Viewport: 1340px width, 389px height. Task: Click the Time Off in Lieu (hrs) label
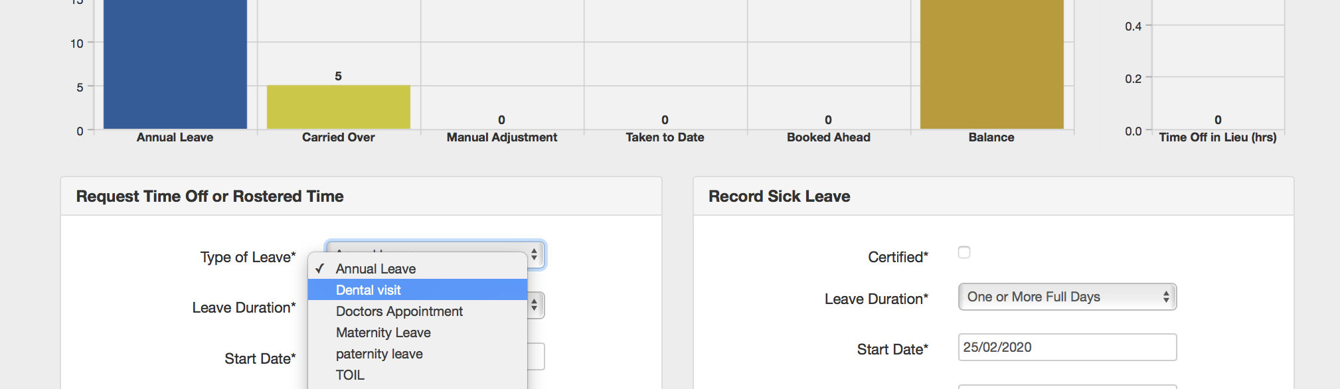[x=1217, y=137]
